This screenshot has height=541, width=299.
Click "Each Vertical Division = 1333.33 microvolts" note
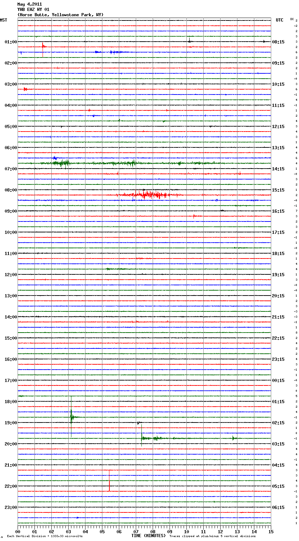point(45,536)
